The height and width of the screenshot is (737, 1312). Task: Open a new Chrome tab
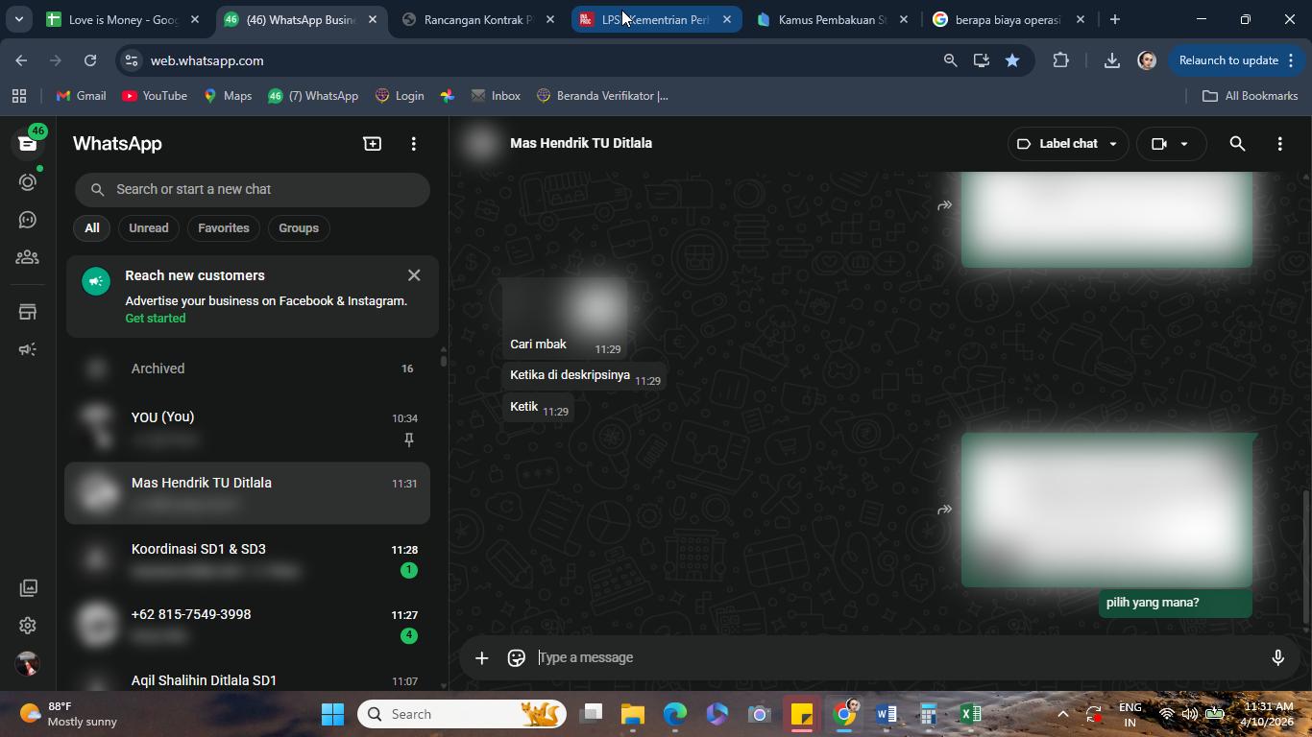click(x=1114, y=19)
